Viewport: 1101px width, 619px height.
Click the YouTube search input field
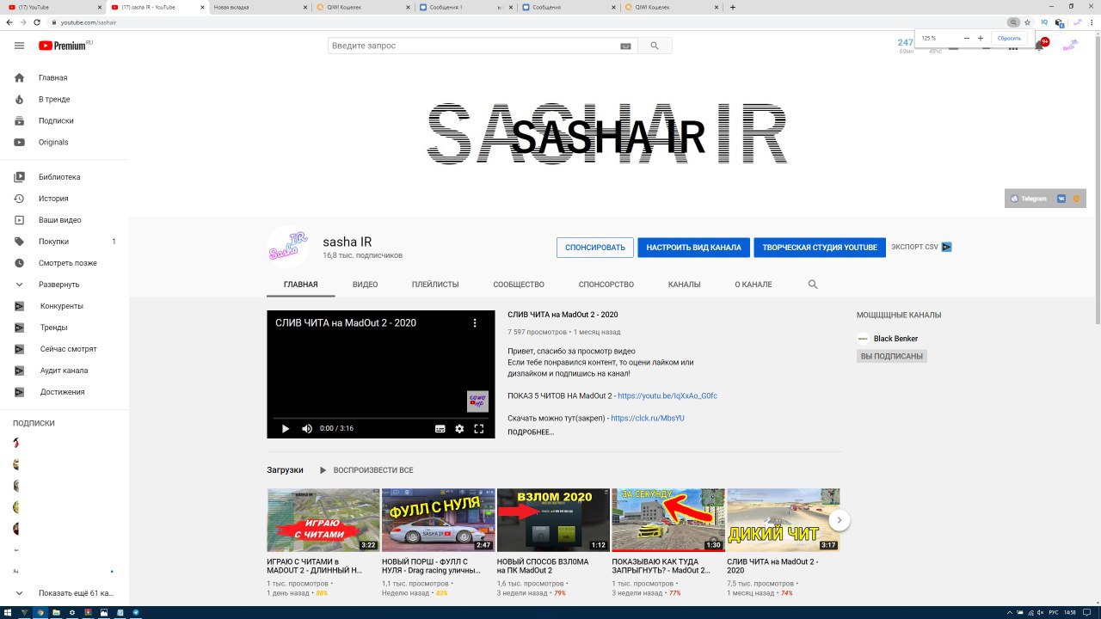[x=473, y=46]
